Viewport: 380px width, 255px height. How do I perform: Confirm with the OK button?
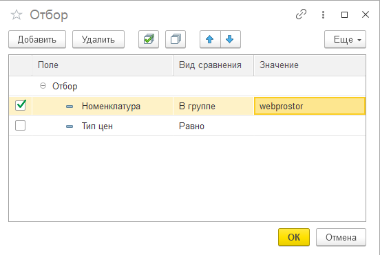tap(294, 237)
